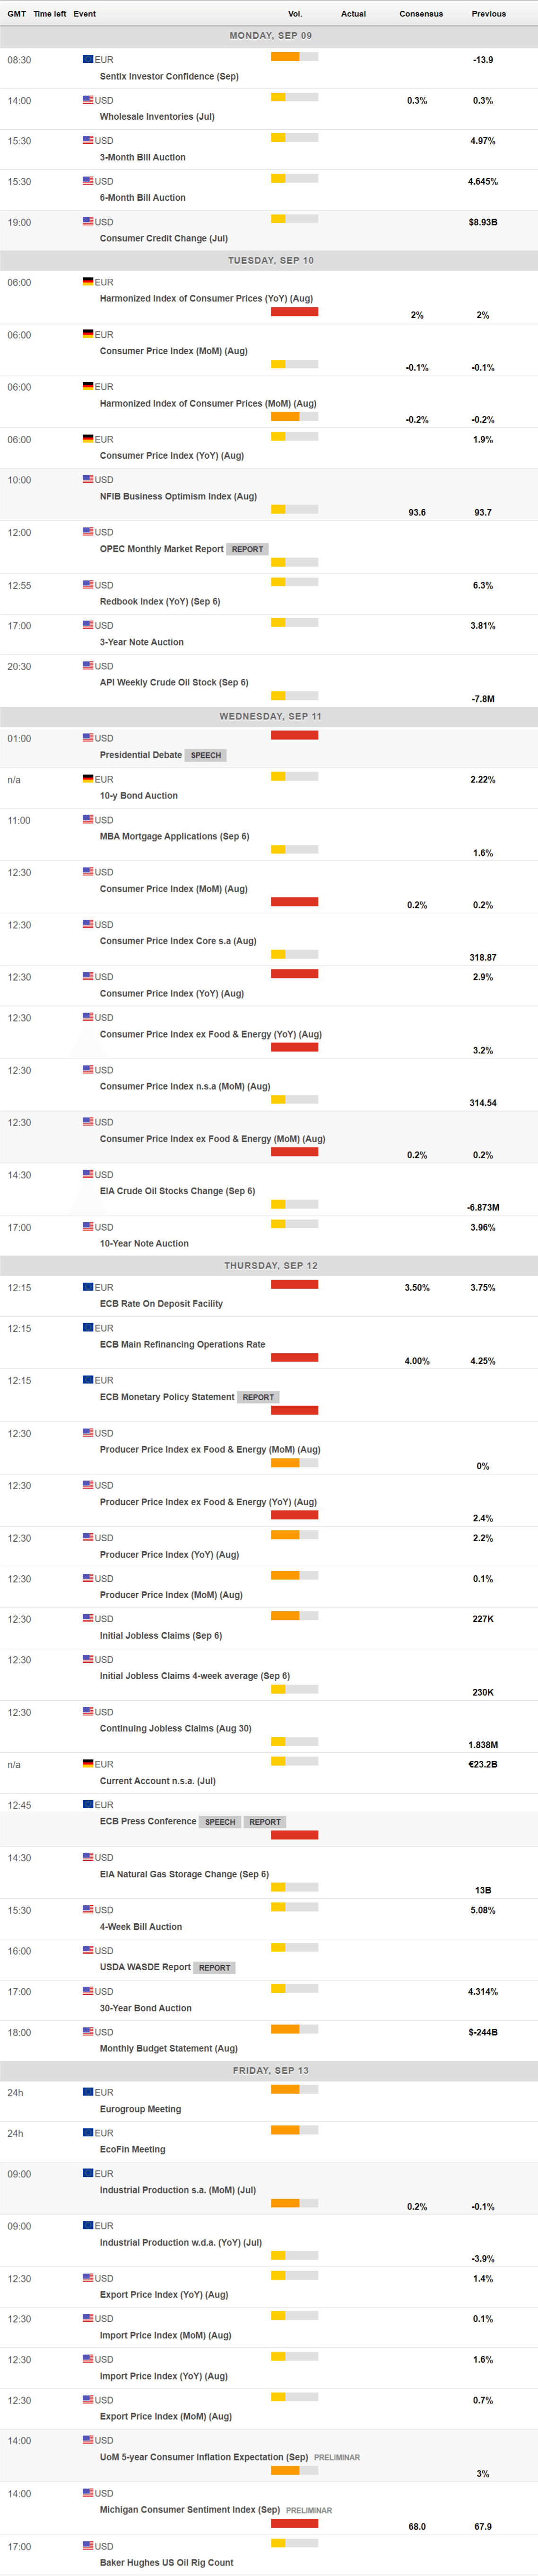
Task: Open the Michigan Consumer Sentiment Index event
Action: coord(190,2509)
